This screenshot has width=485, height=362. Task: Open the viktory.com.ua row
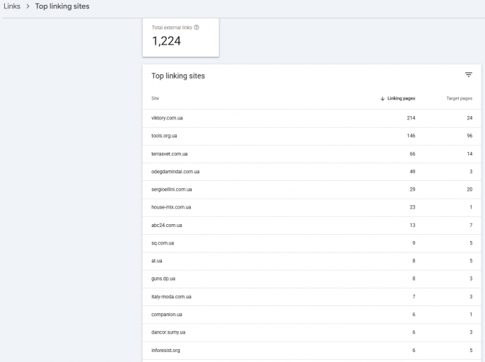point(312,118)
